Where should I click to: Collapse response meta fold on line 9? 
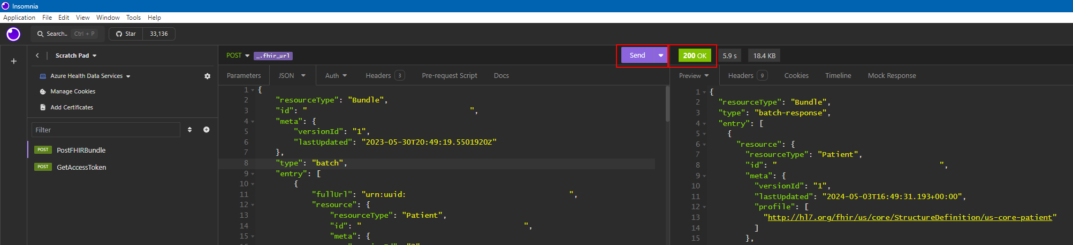pyautogui.click(x=704, y=176)
